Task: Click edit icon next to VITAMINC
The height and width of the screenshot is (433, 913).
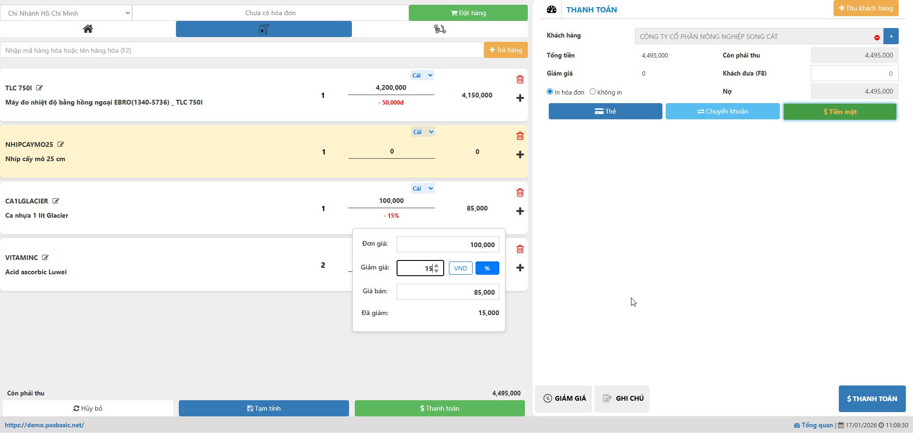Action: coord(45,258)
